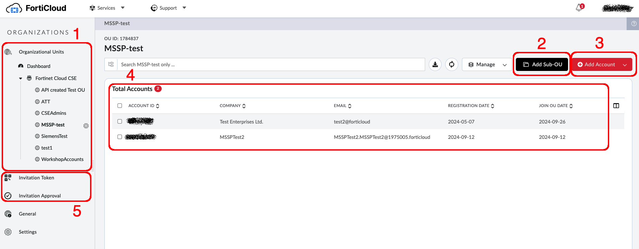Click registration date 2024-05-07
Image resolution: width=639 pixels, height=249 pixels.
click(461, 122)
